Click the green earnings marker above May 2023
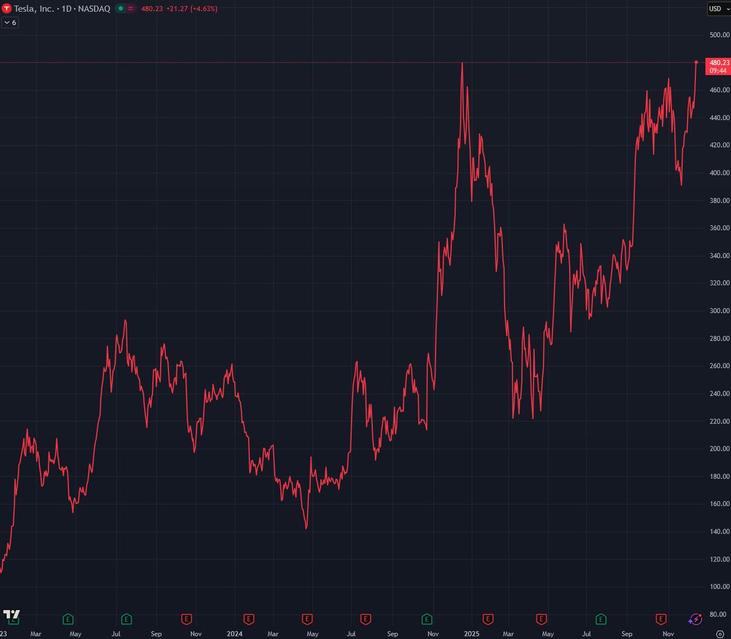Viewport: 731px width, 639px height. coord(68,620)
